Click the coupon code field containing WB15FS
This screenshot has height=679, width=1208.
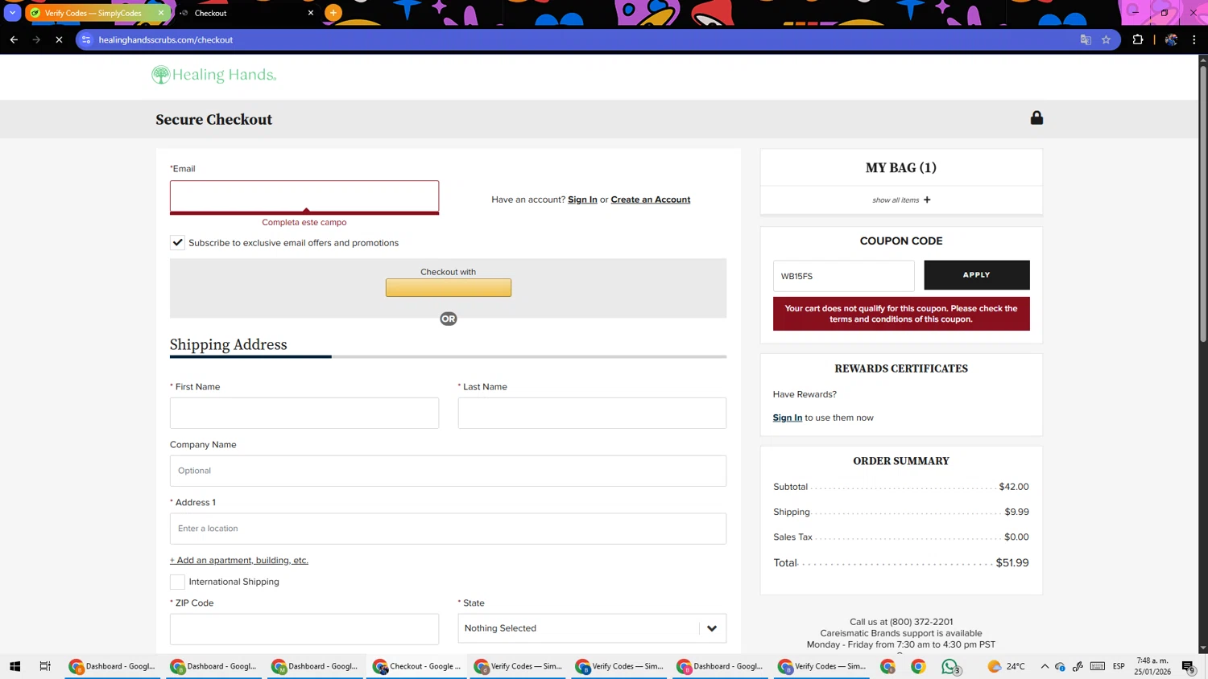843,276
